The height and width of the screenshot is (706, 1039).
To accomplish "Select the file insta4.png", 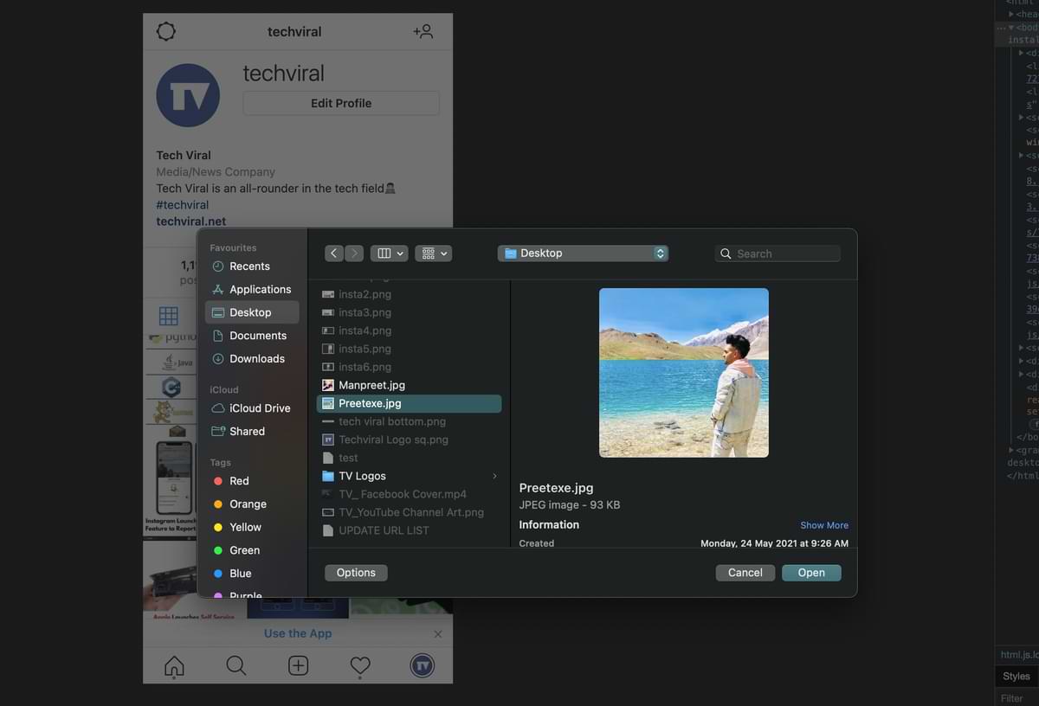I will [409, 331].
